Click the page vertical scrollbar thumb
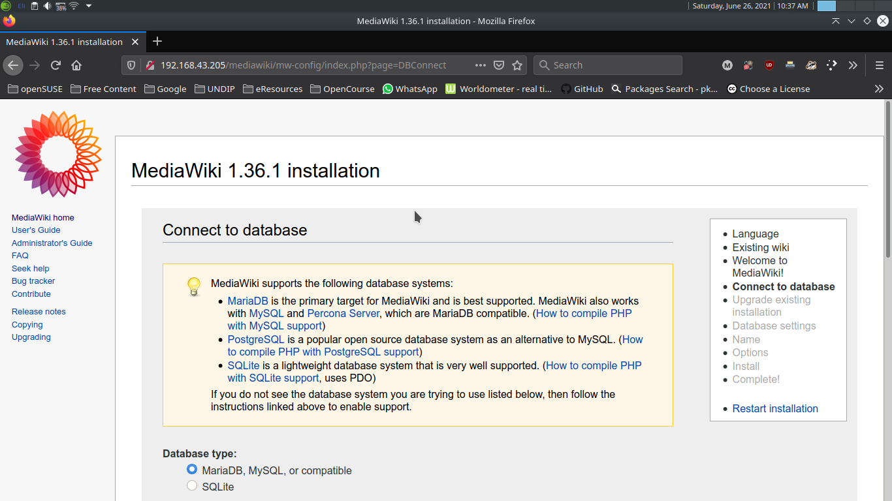The width and height of the screenshot is (892, 501). pyautogui.click(x=888, y=179)
